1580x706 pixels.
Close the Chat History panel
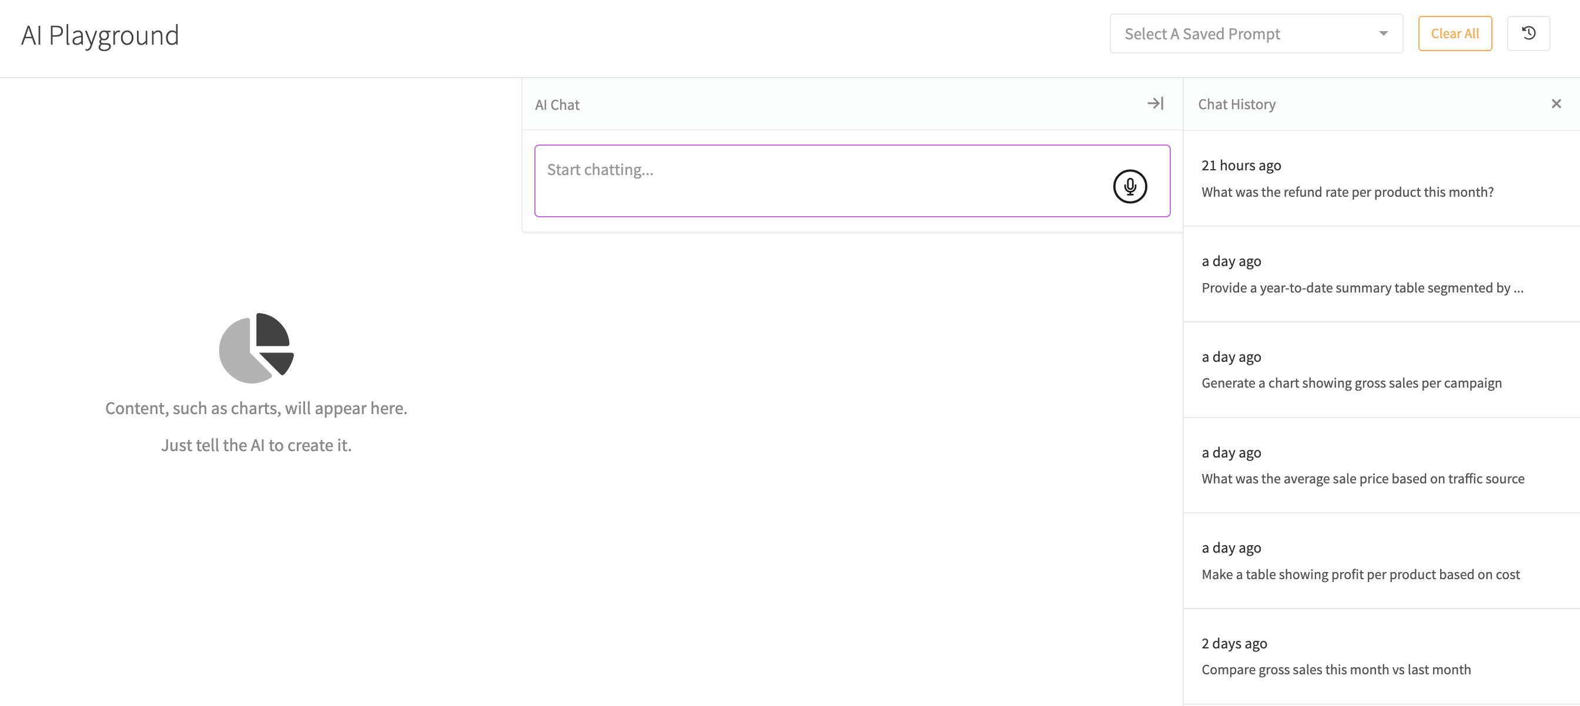click(x=1555, y=104)
